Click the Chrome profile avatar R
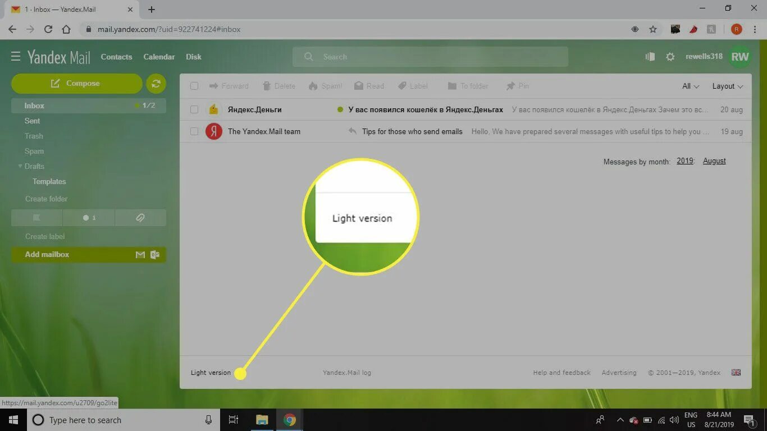Screen dimensions: 767x431 (737, 29)
